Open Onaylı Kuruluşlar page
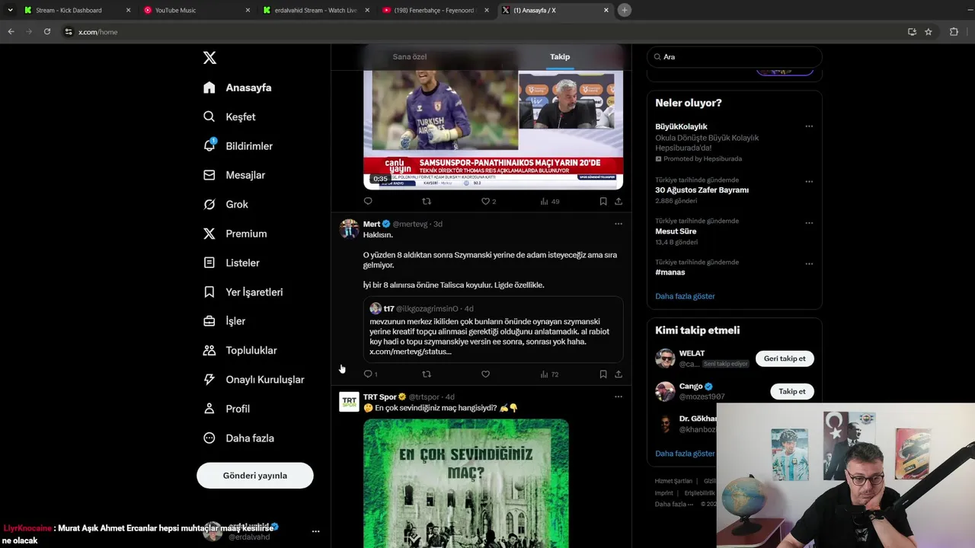Image resolution: width=975 pixels, height=548 pixels. (x=254, y=380)
